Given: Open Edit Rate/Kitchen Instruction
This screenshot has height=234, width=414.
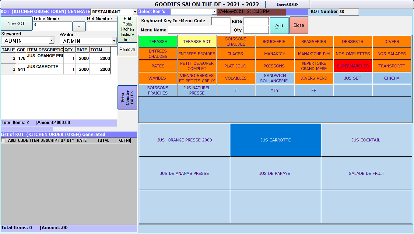Looking at the screenshot, I should (x=127, y=29).
